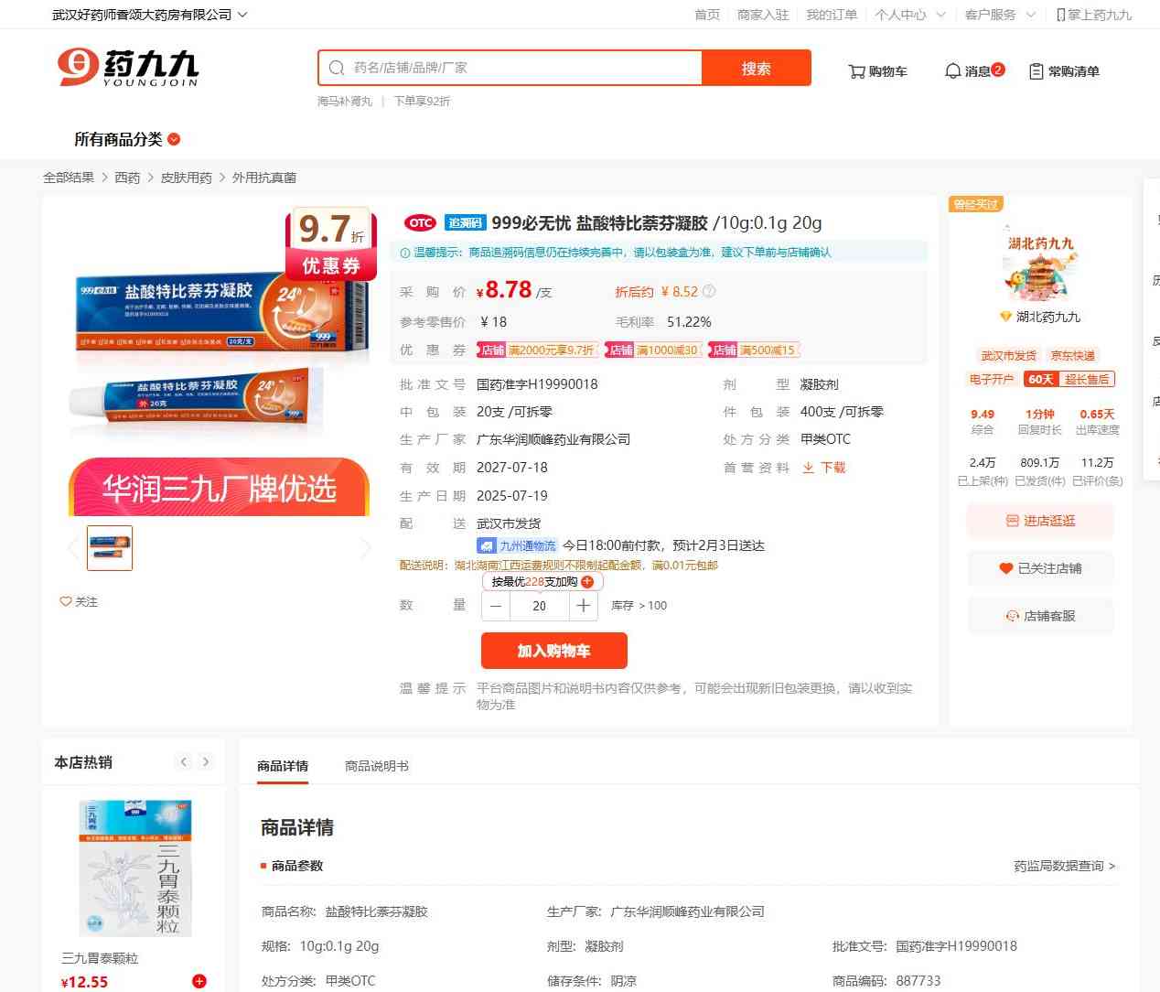Toggle the 已关注店铺 follow store button
The width and height of the screenshot is (1160, 992).
1040,568
